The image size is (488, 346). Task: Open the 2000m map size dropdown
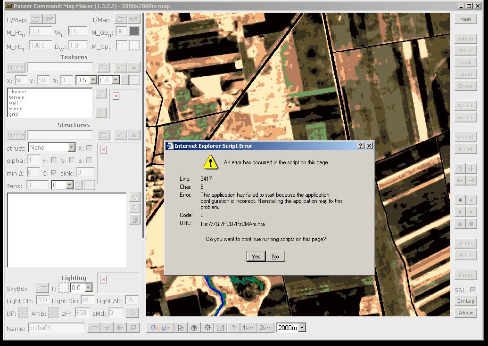pos(302,328)
